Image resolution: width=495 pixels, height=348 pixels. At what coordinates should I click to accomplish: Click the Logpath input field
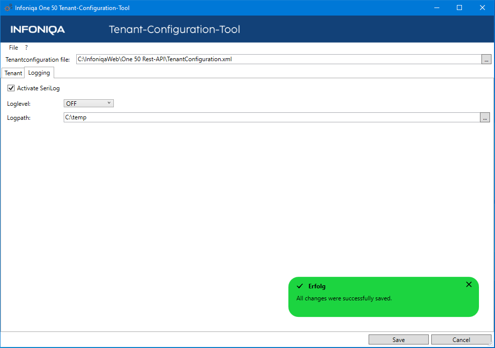pyautogui.click(x=272, y=117)
